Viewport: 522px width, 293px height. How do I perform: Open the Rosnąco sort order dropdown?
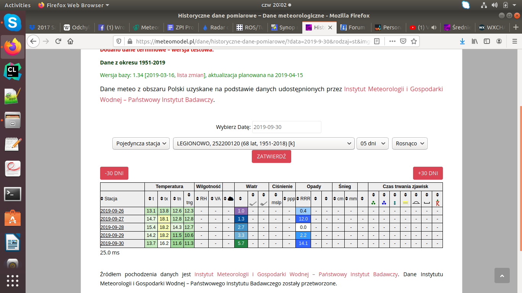pos(409,143)
